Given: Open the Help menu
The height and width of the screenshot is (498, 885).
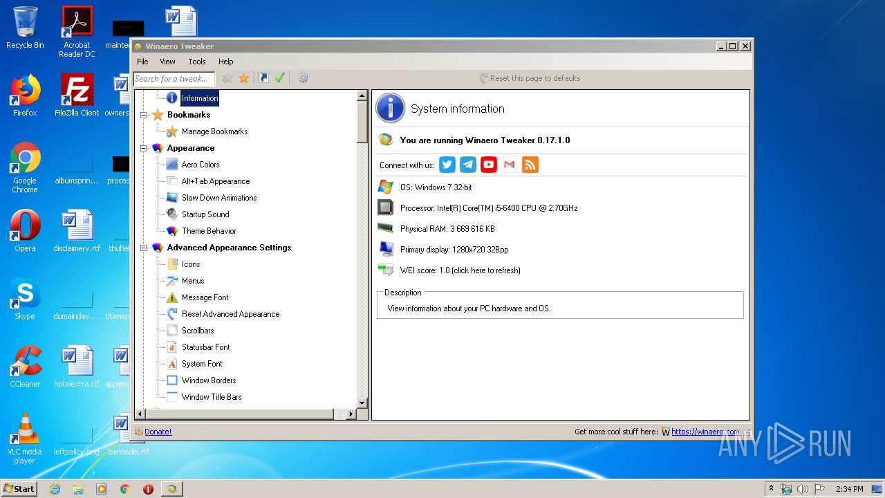Looking at the screenshot, I should pyautogui.click(x=226, y=62).
